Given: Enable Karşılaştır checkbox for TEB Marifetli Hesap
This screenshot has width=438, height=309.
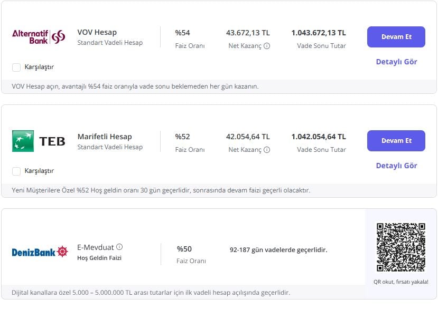Looking at the screenshot, I should [16, 171].
